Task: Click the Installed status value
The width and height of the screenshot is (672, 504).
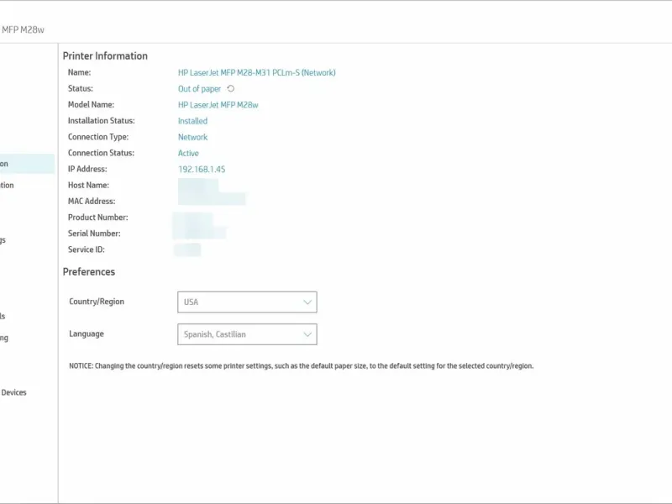Action: pos(192,121)
